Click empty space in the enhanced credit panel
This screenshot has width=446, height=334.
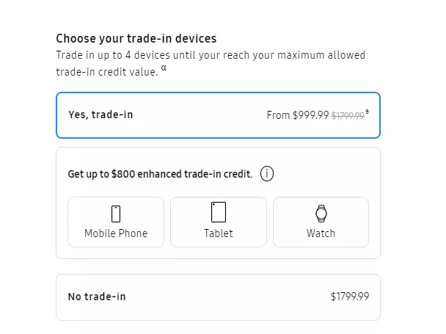click(321, 174)
